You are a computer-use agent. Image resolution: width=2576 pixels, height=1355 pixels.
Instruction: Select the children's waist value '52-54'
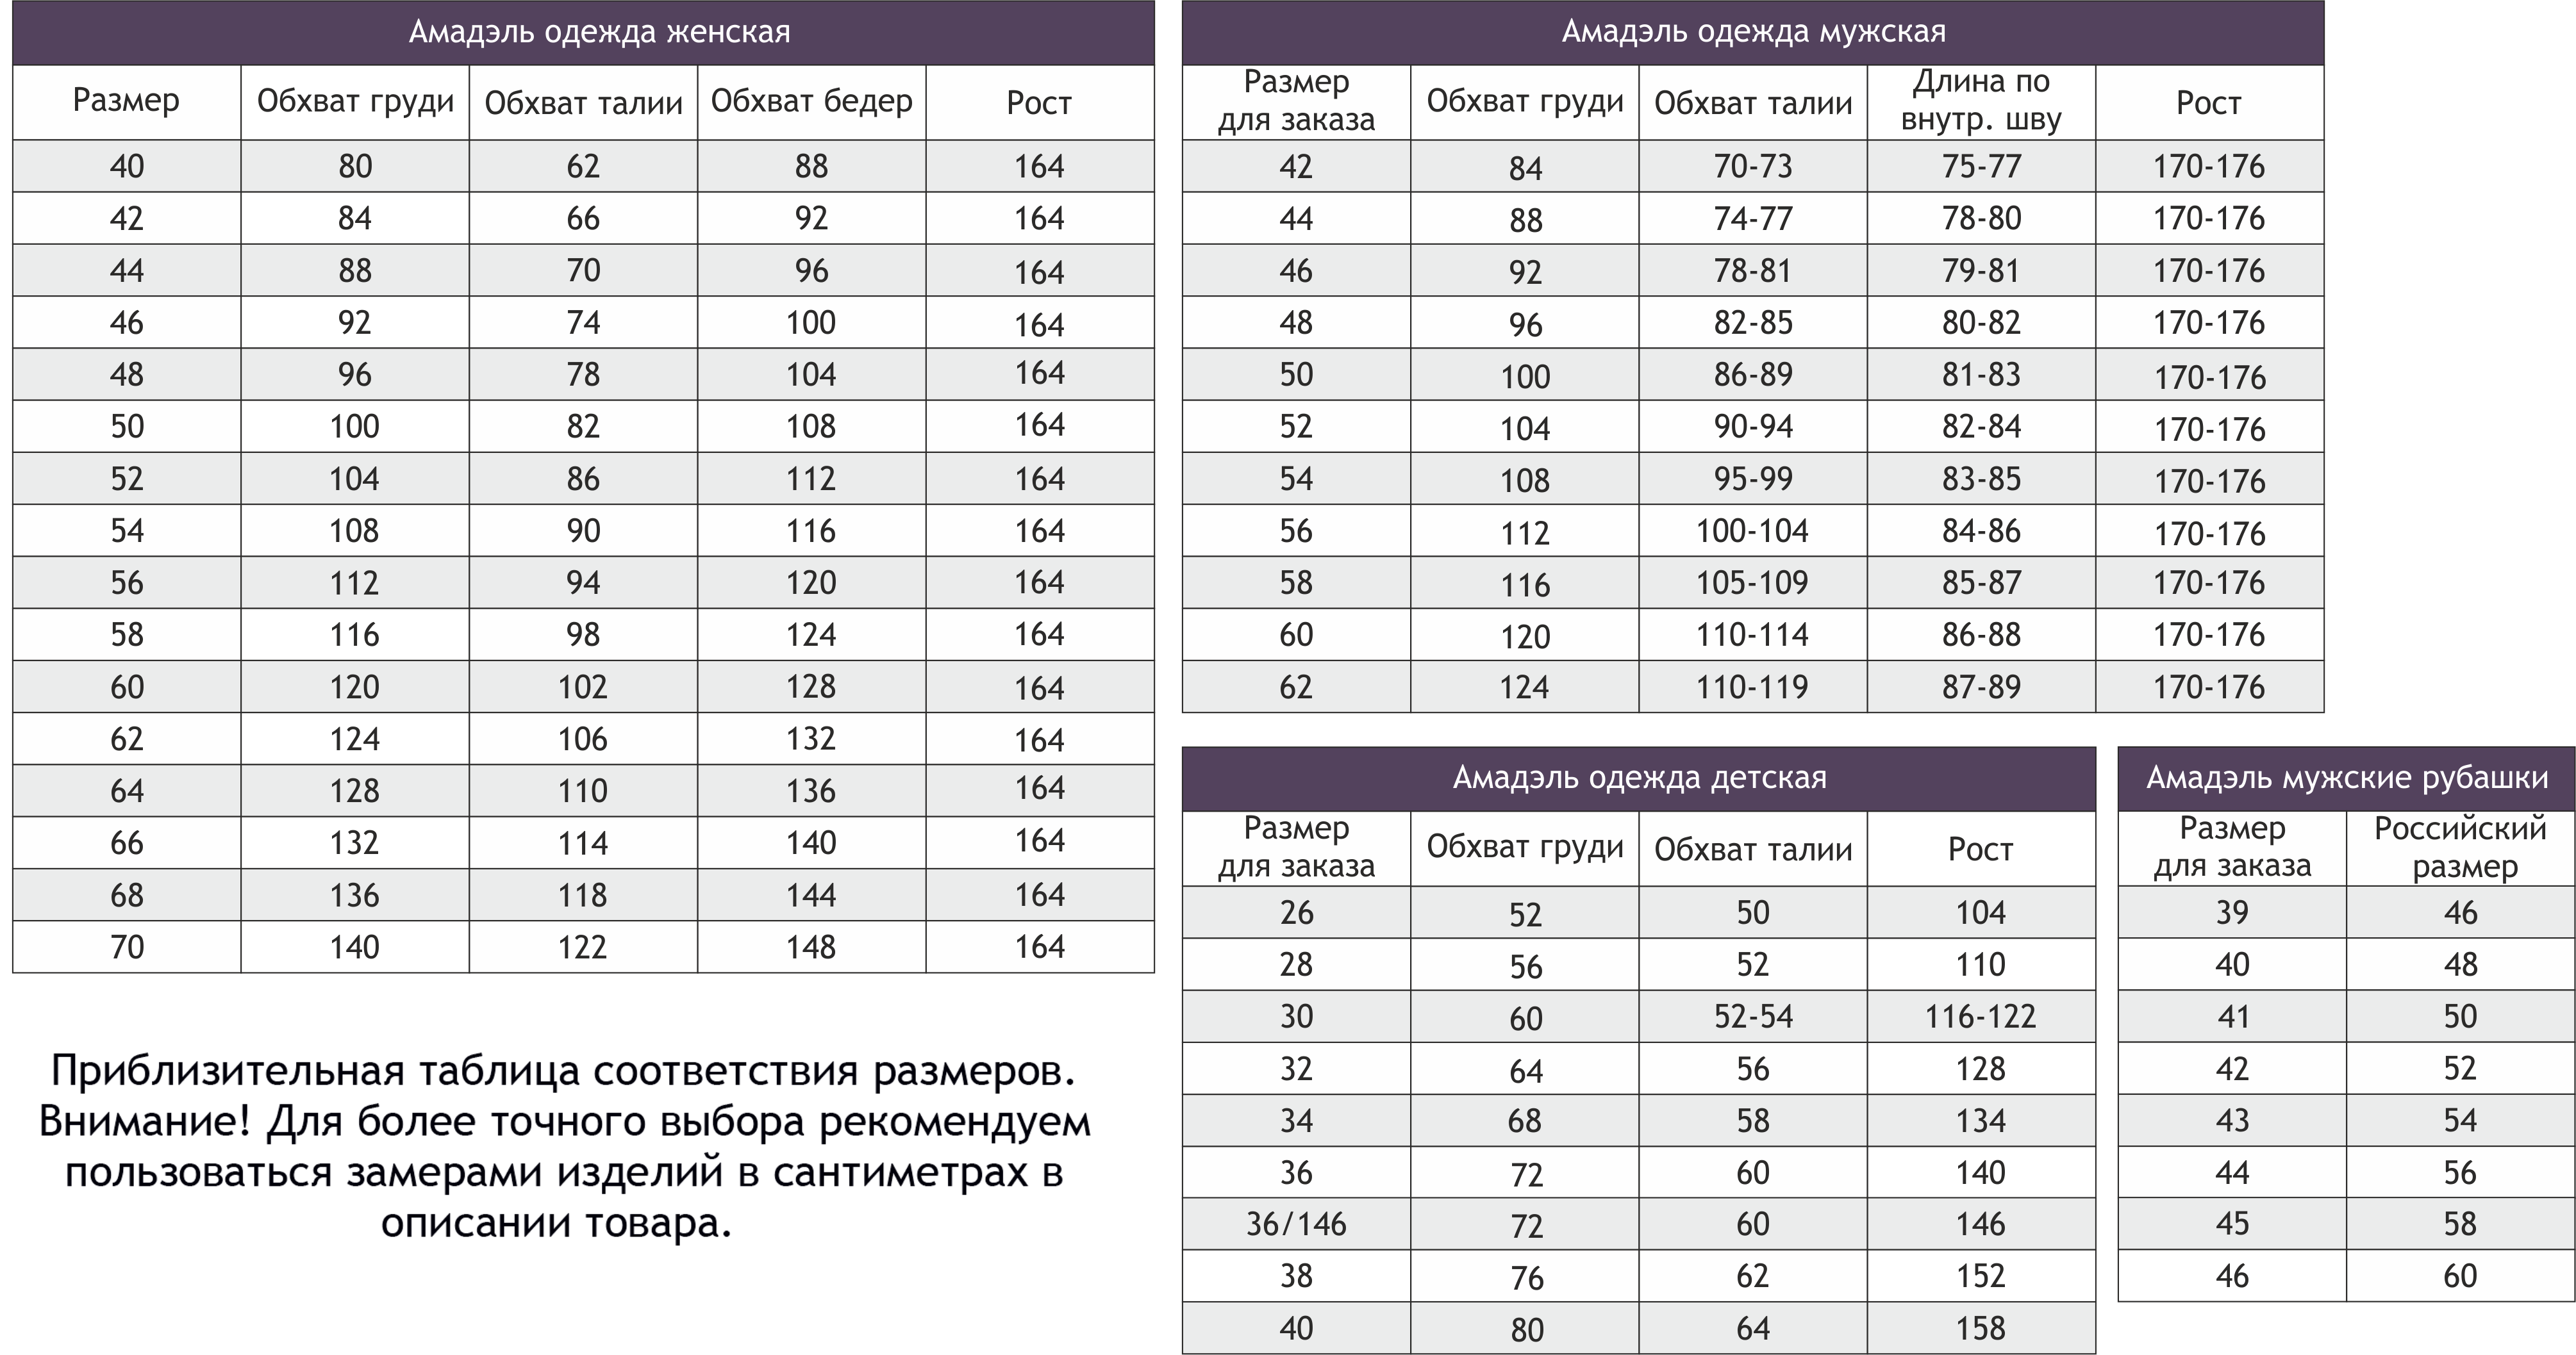coord(1753,1016)
